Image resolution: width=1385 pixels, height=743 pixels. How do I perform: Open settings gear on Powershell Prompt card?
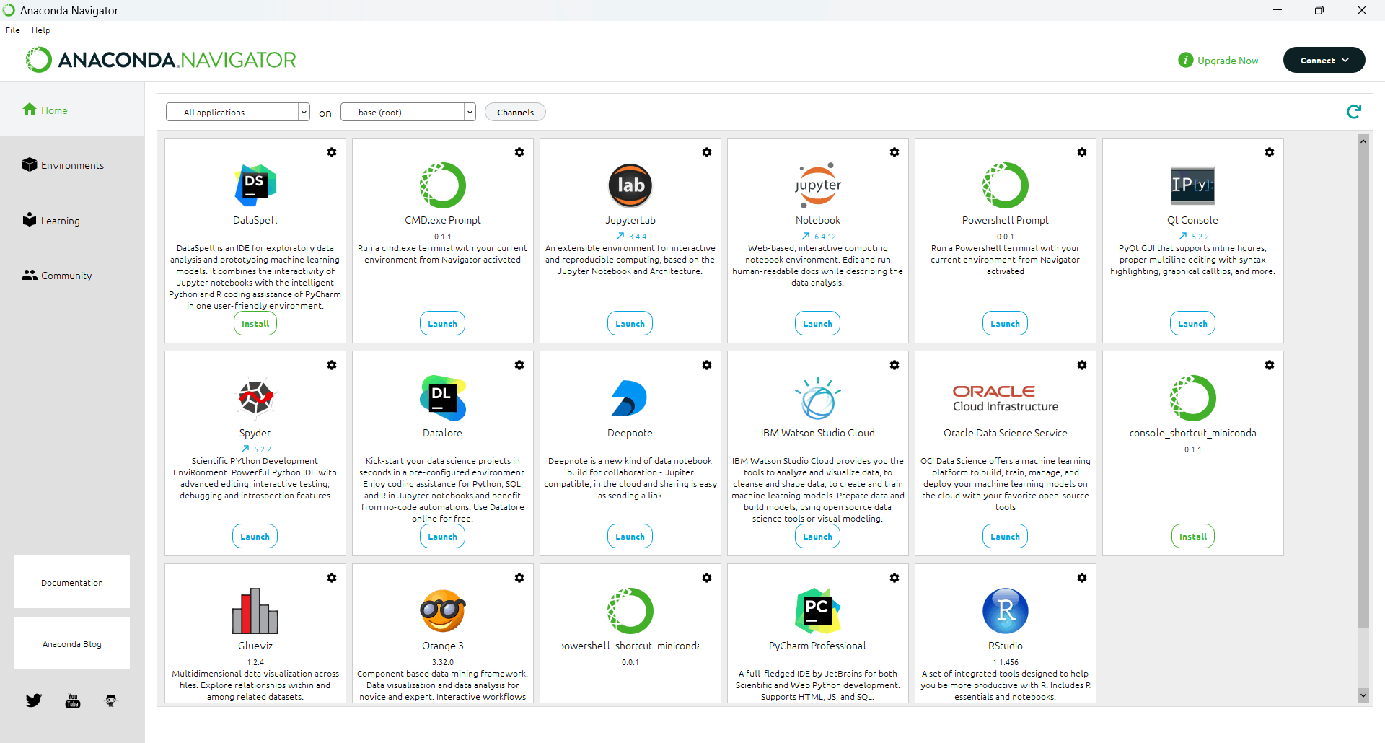(x=1082, y=152)
